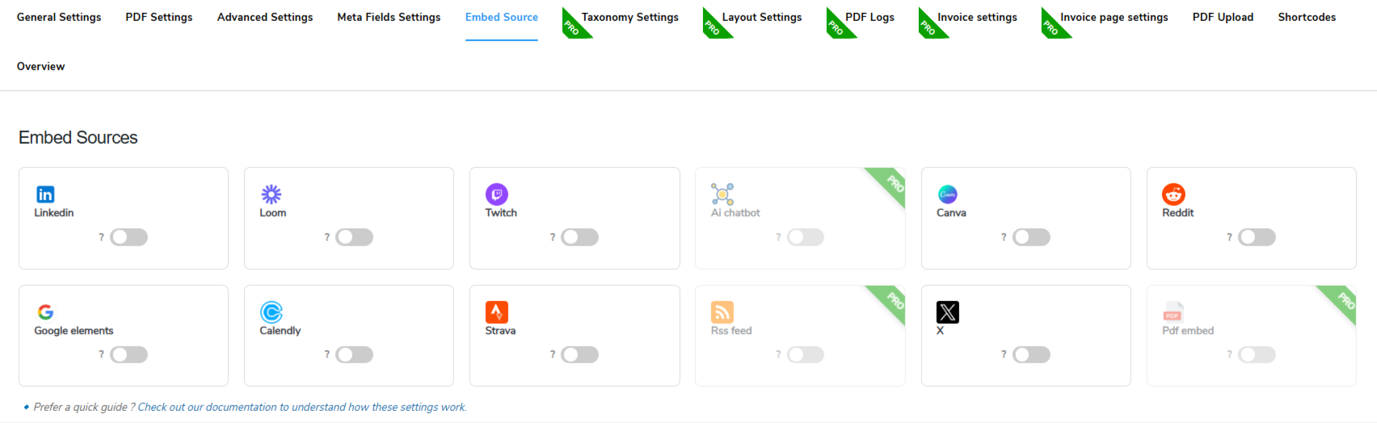The width and height of the screenshot is (1377, 423).
Task: Switch to the PDF Settings tab
Action: click(x=159, y=17)
